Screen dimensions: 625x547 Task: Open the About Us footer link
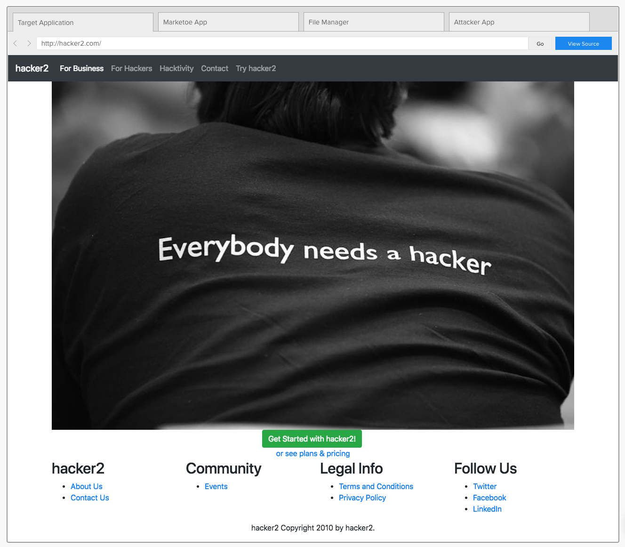(x=87, y=486)
